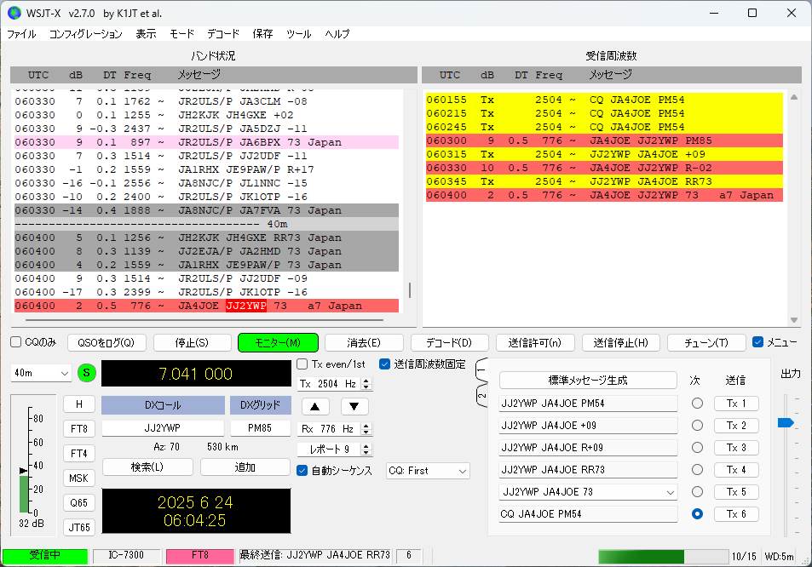Open the 保存 menu
This screenshot has height=567, width=812.
point(262,34)
